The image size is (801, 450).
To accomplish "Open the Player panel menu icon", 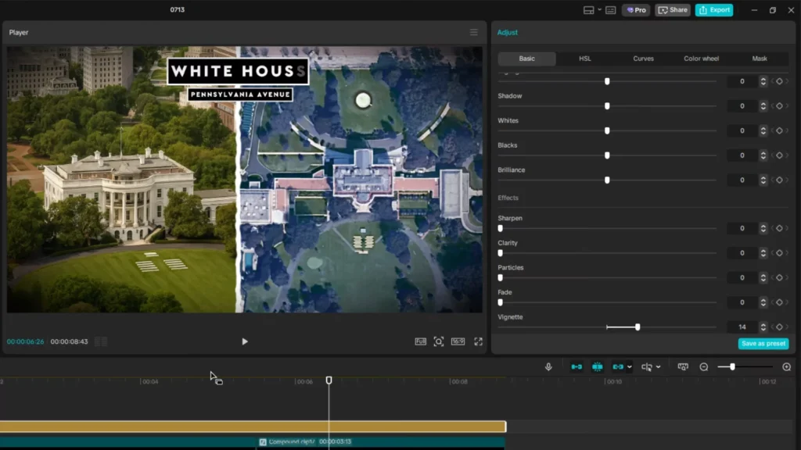I will (473, 32).
